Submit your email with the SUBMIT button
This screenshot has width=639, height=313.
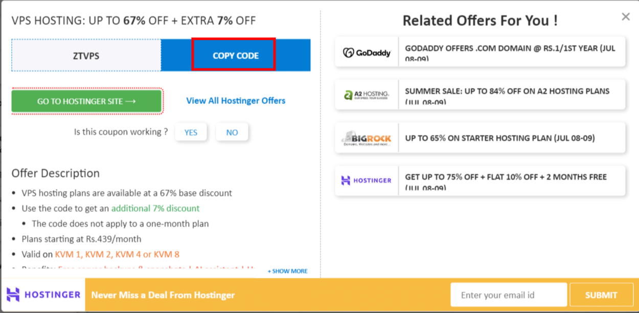tap(601, 295)
